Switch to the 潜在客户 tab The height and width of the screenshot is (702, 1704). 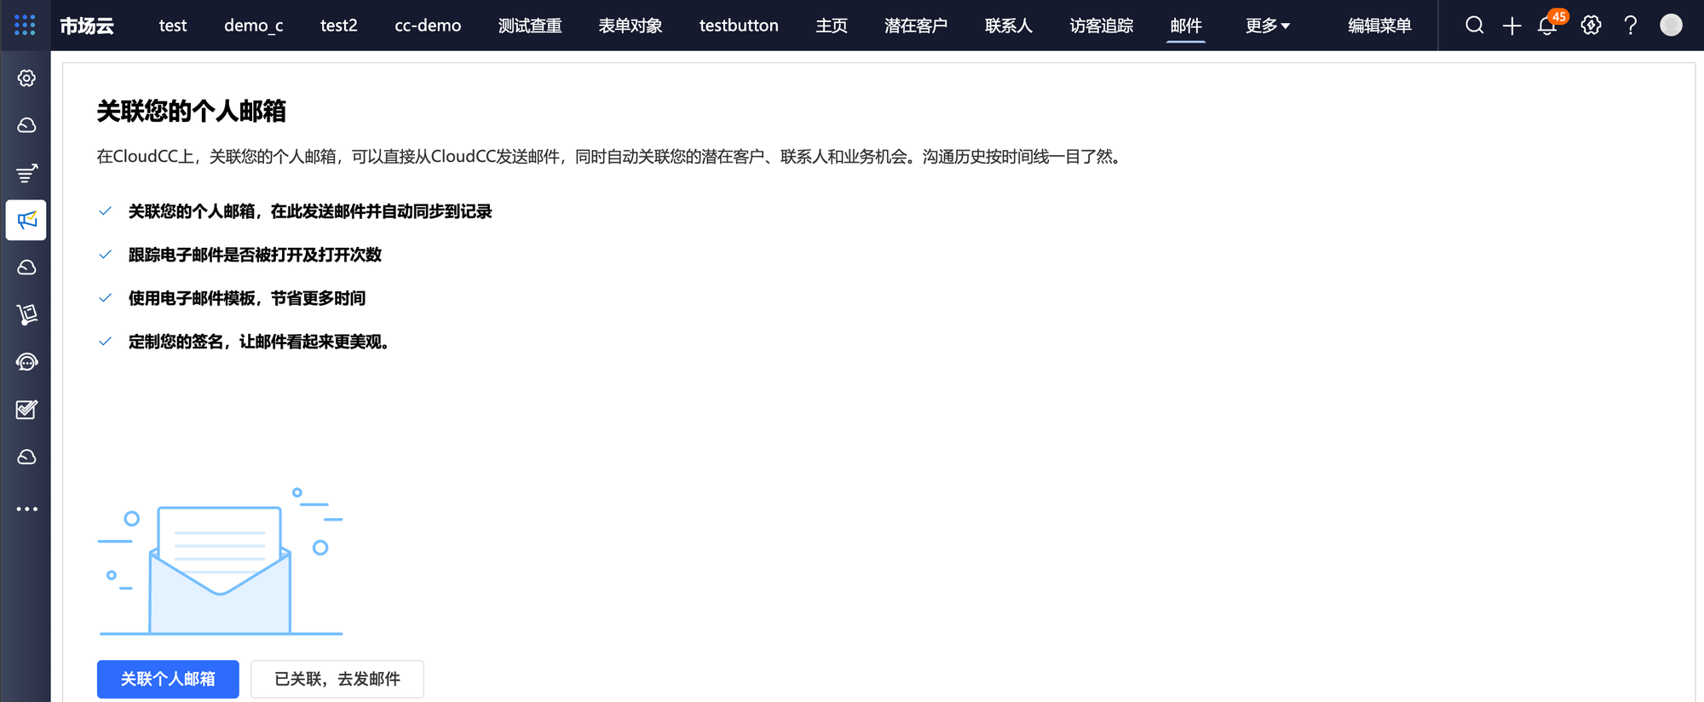click(915, 26)
